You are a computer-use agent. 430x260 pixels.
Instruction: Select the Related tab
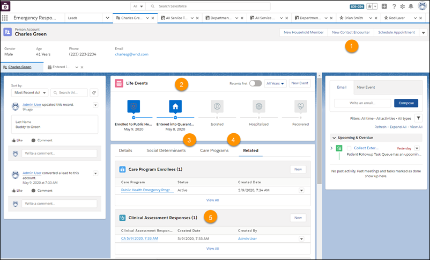(x=250, y=150)
